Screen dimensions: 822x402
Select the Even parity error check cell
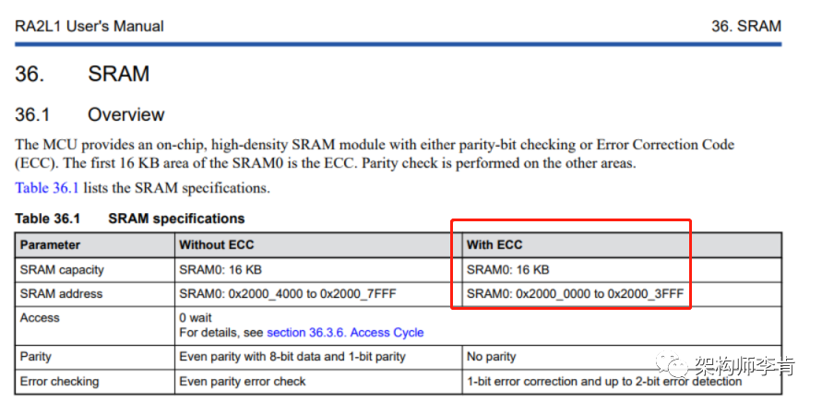(242, 381)
